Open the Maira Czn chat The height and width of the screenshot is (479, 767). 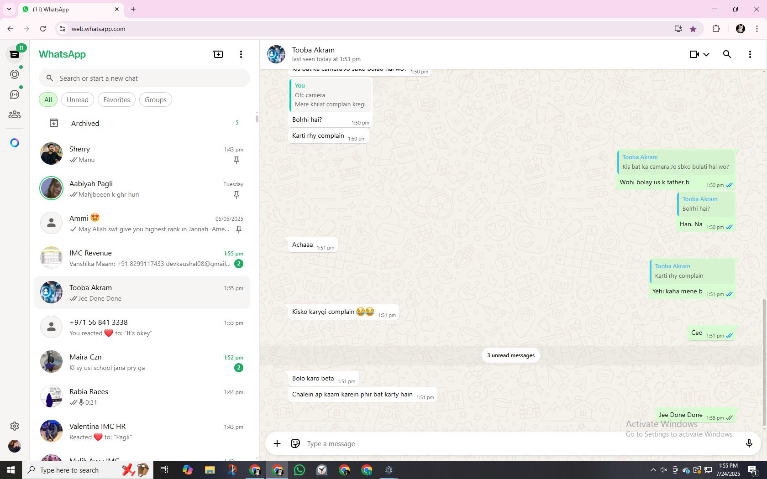point(142,362)
